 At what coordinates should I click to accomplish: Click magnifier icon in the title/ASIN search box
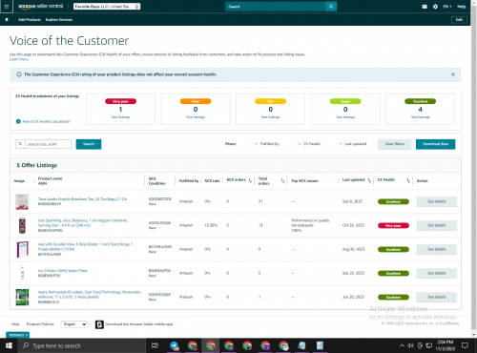[20, 144]
